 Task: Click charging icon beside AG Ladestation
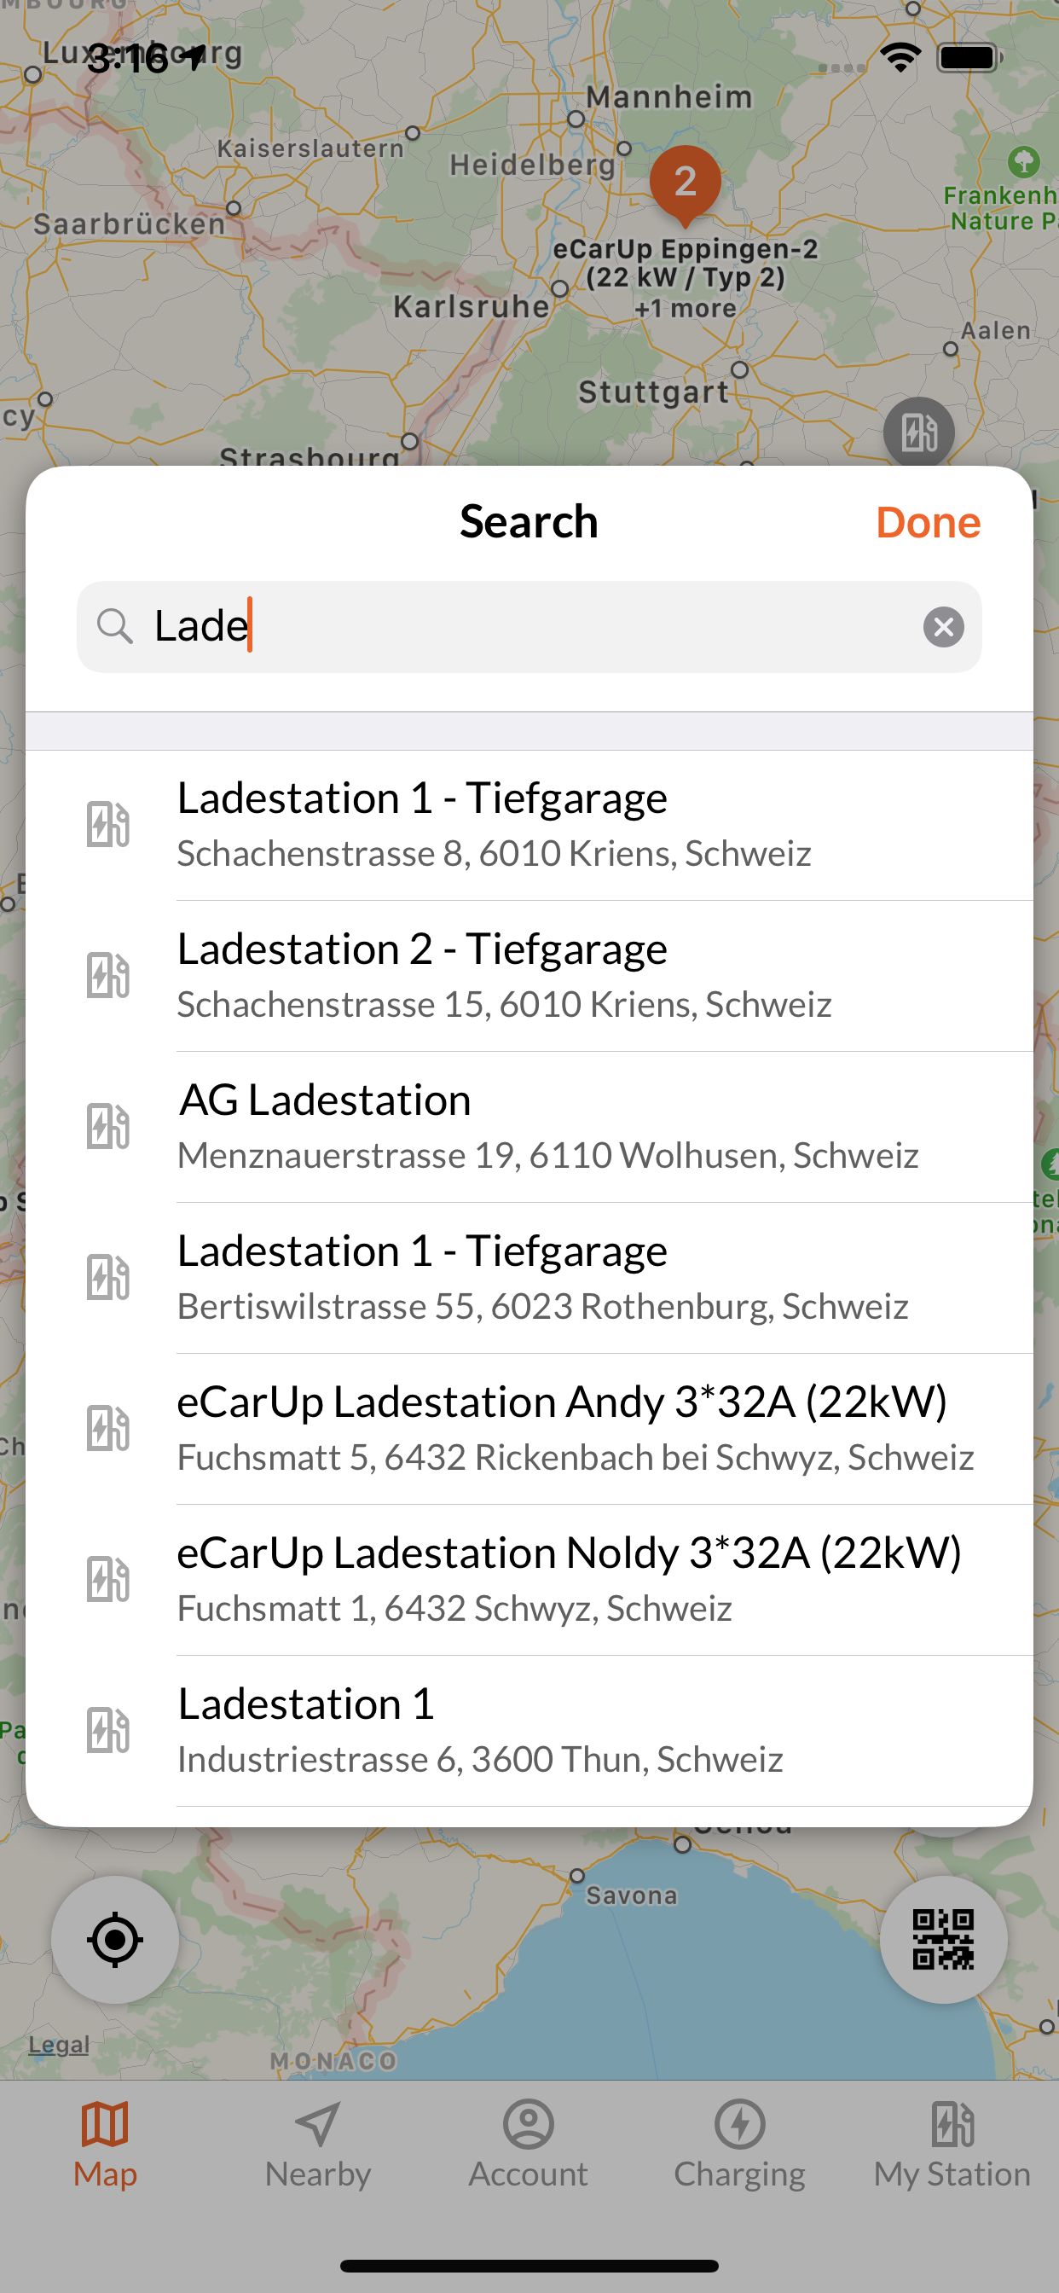coord(108,1126)
